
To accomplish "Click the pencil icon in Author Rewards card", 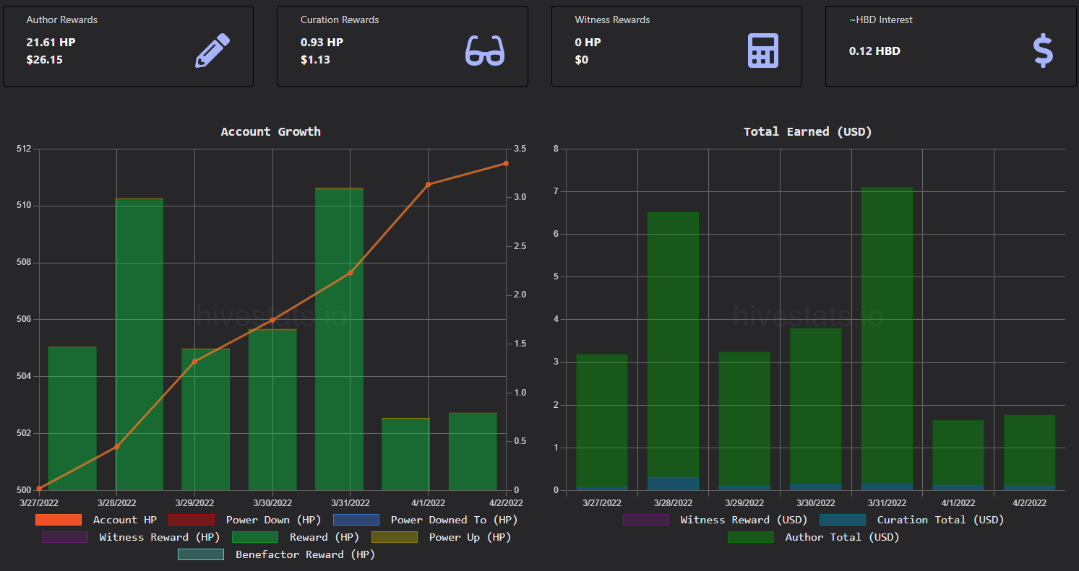I will (212, 51).
